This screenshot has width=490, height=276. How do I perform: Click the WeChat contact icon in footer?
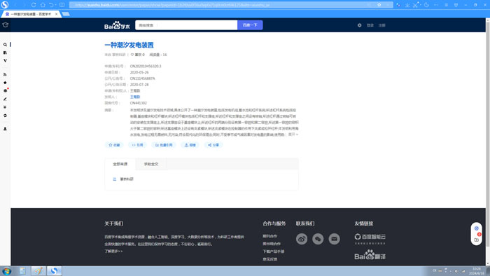318,239
